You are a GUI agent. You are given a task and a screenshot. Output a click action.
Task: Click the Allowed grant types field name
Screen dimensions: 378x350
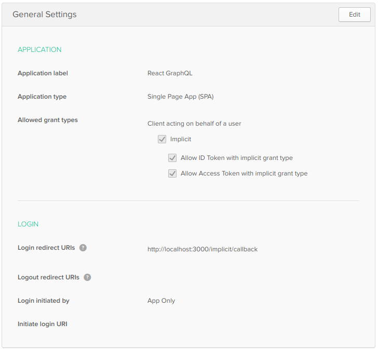pyautogui.click(x=48, y=120)
